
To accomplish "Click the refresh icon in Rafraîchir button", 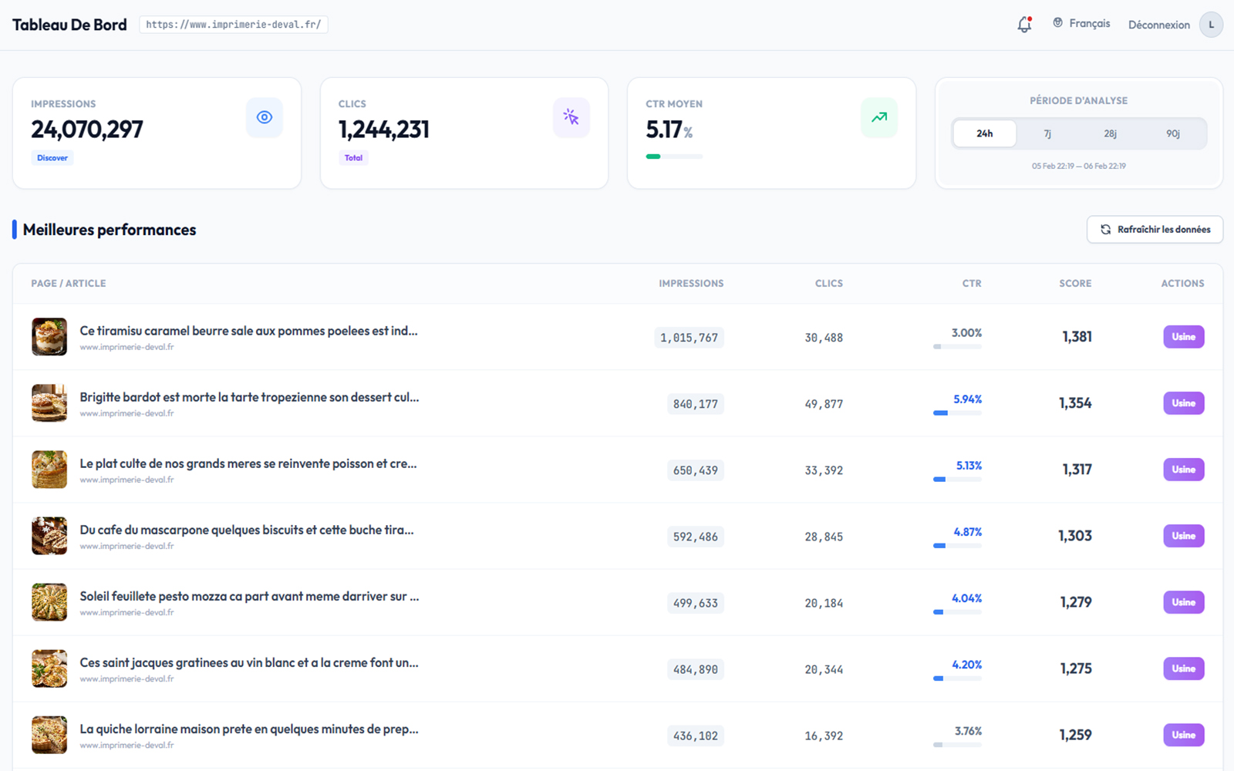I will coord(1105,230).
